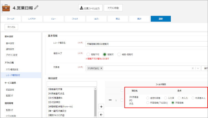Screen dimensions: 208x118
Task: Open 認証設定 in the sidebar
Action: click(10, 90)
